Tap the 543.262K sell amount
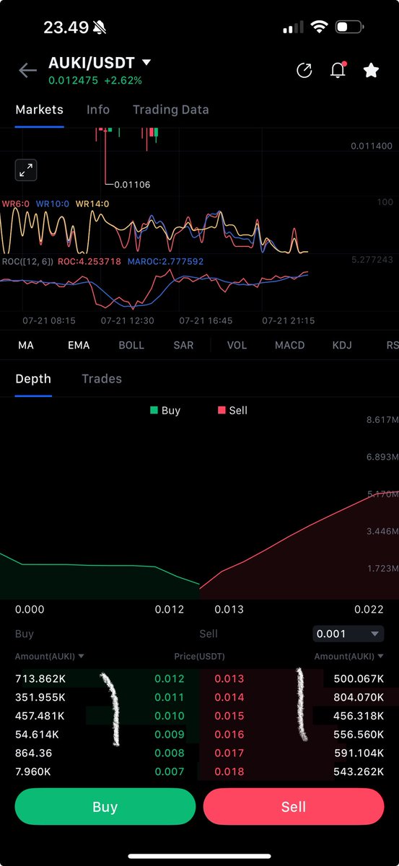The width and height of the screenshot is (399, 866). coord(359,771)
